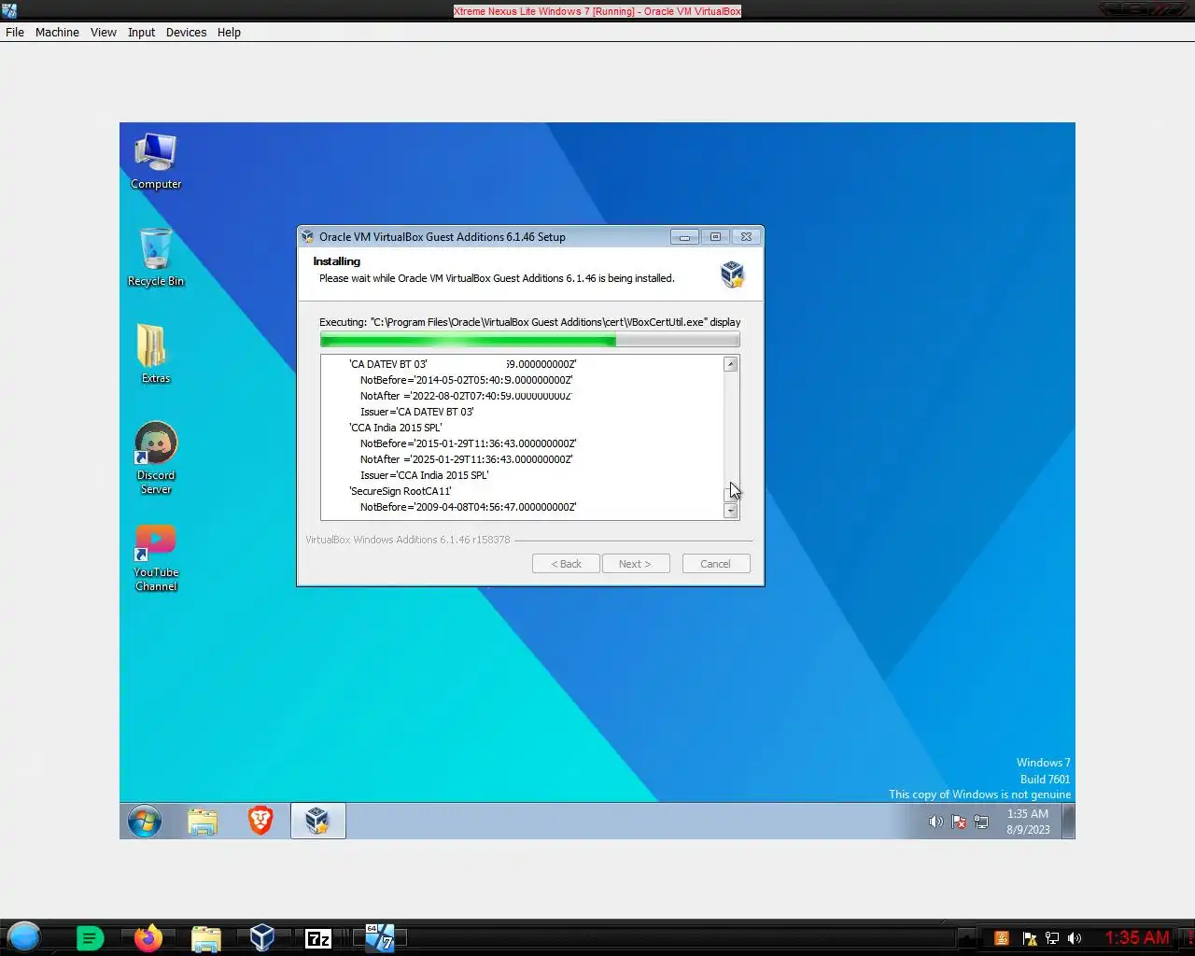Open Action Center flag tray icon
Viewport: 1195px width, 956px height.
959,822
